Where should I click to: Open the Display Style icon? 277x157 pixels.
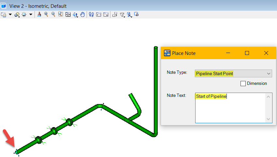(17, 15)
